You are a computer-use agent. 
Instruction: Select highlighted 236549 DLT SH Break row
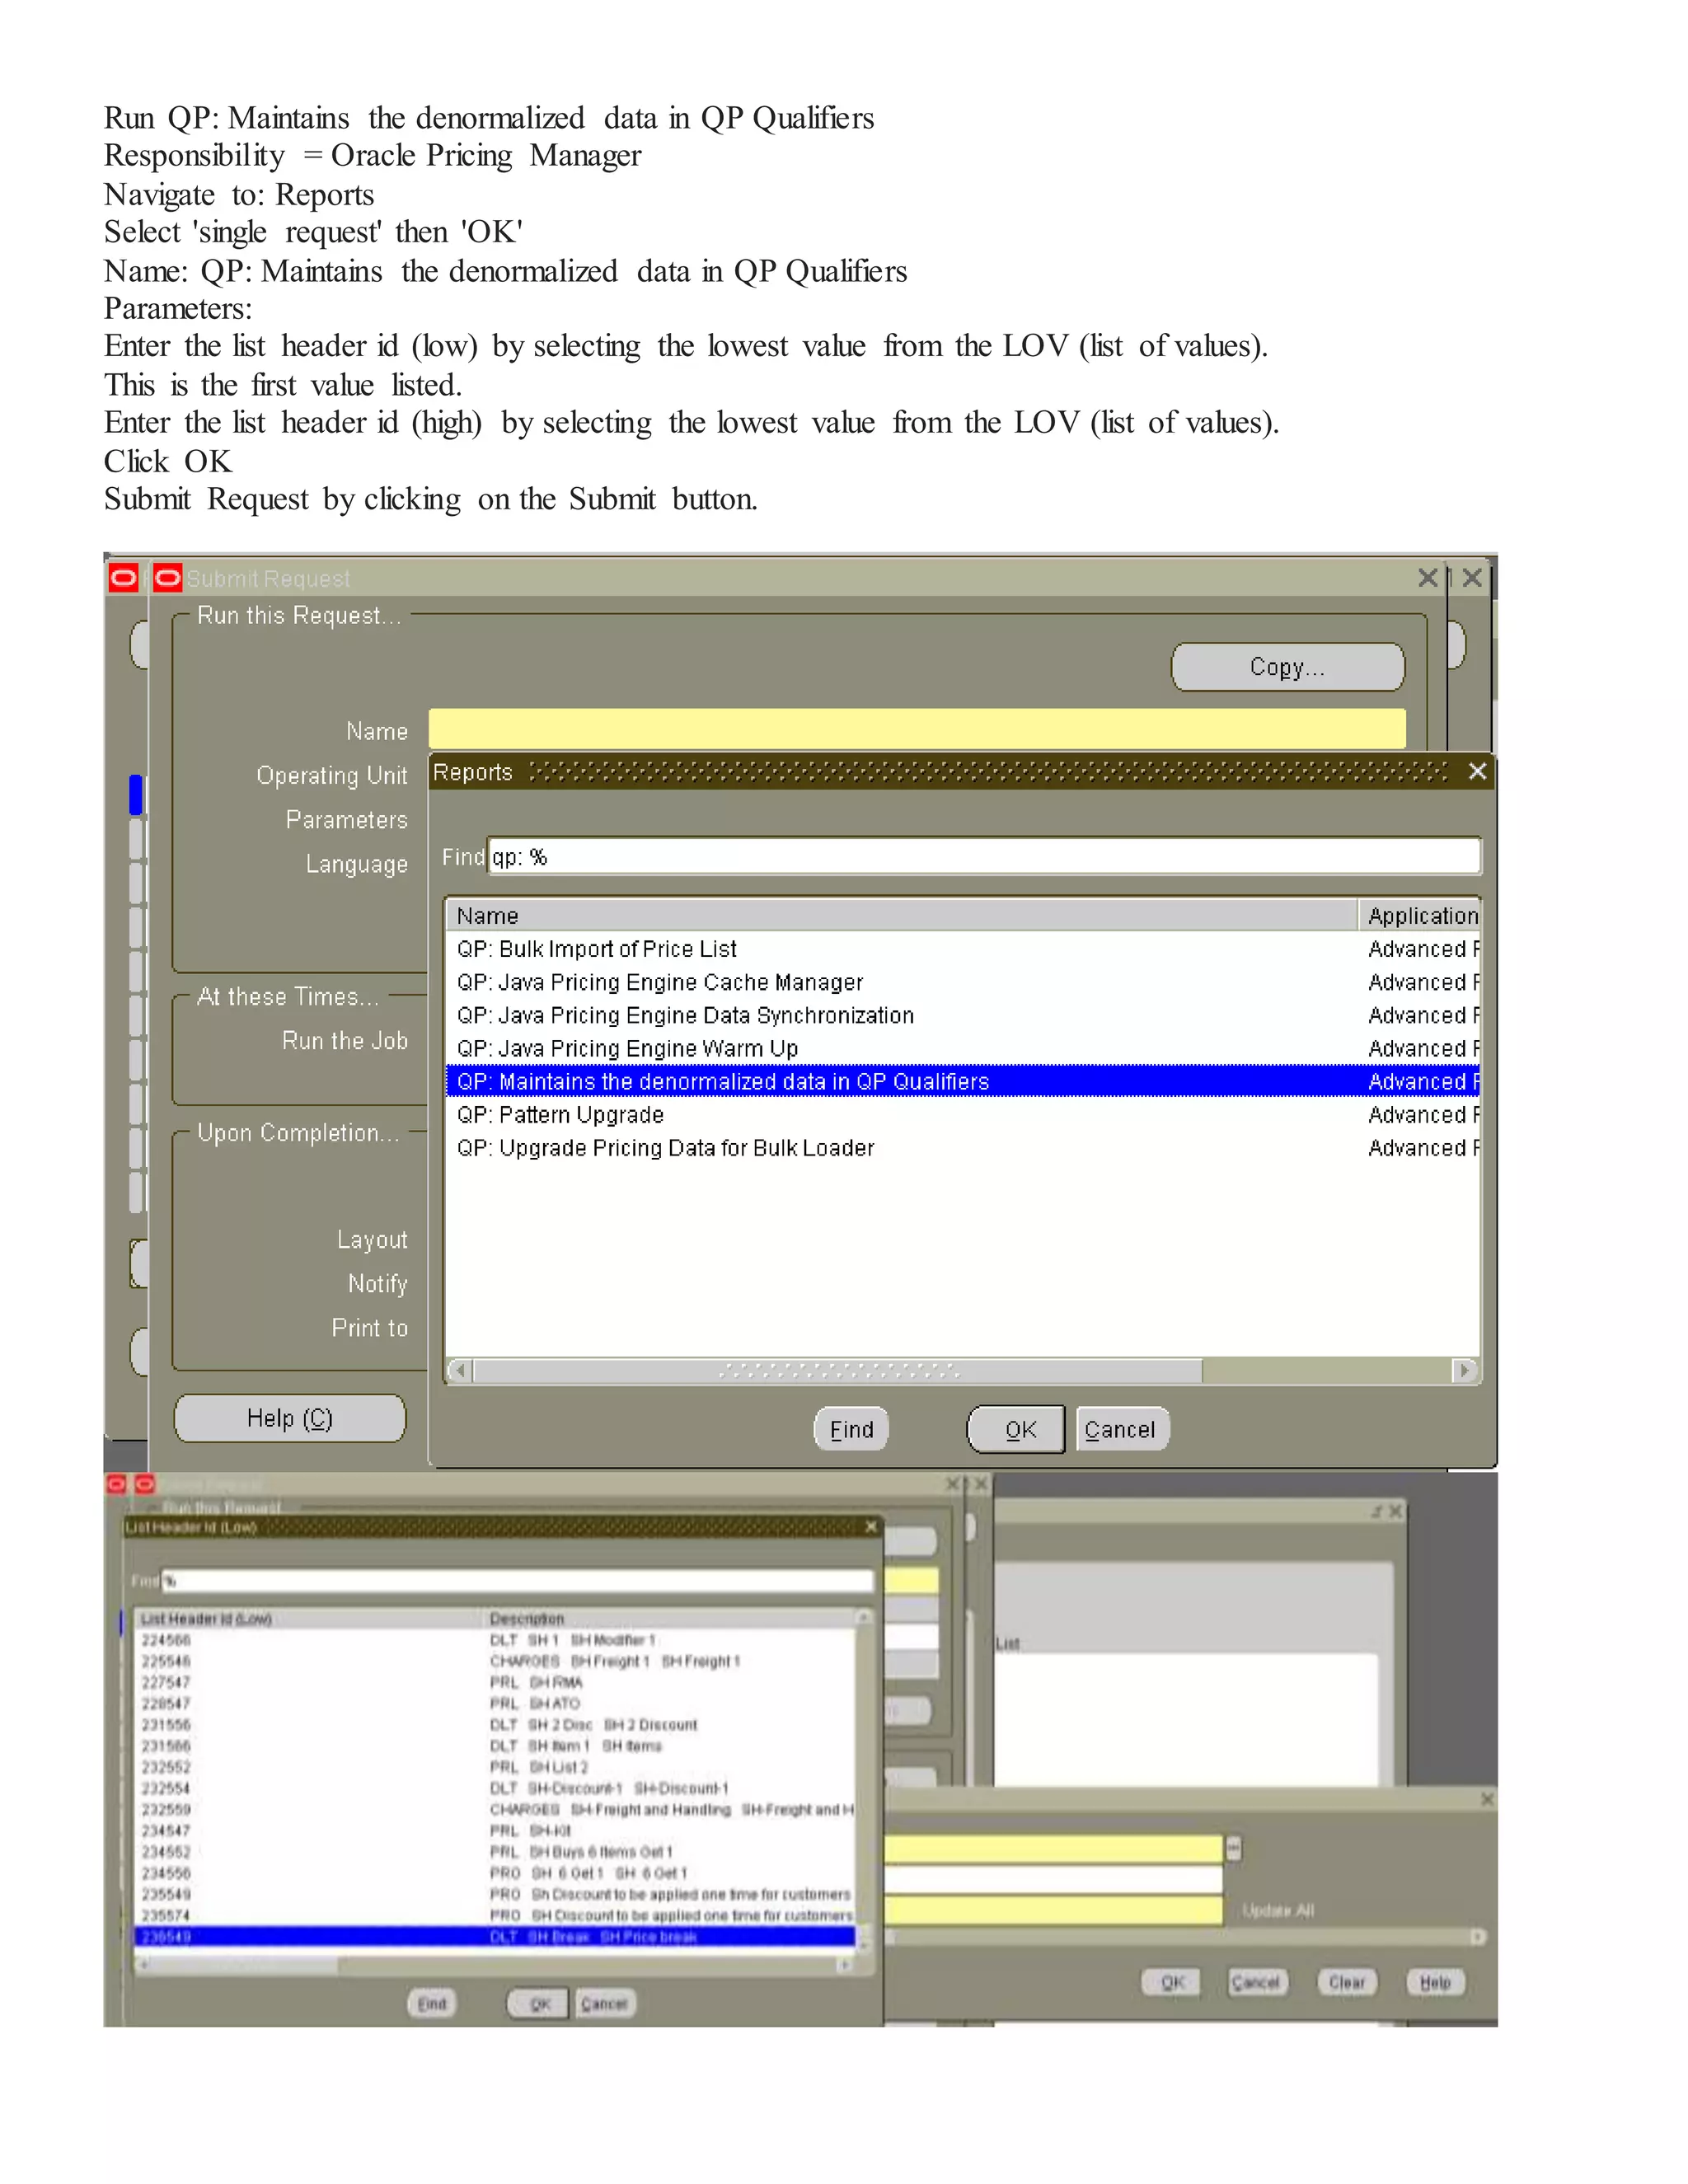click(495, 1936)
